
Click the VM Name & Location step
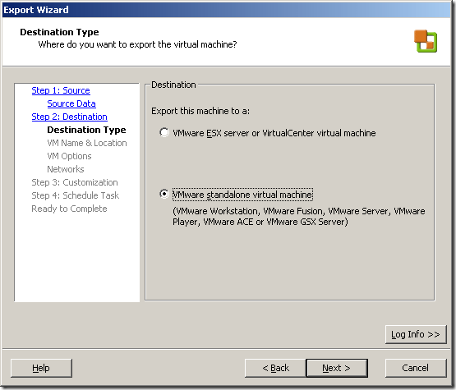click(x=86, y=143)
